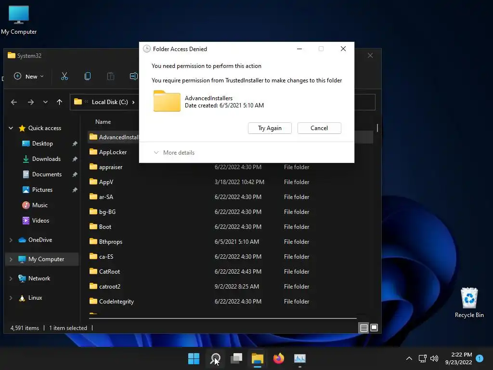Click the Copy icon in Explorer toolbar
Screen dimensions: 493x370
[x=88, y=76]
